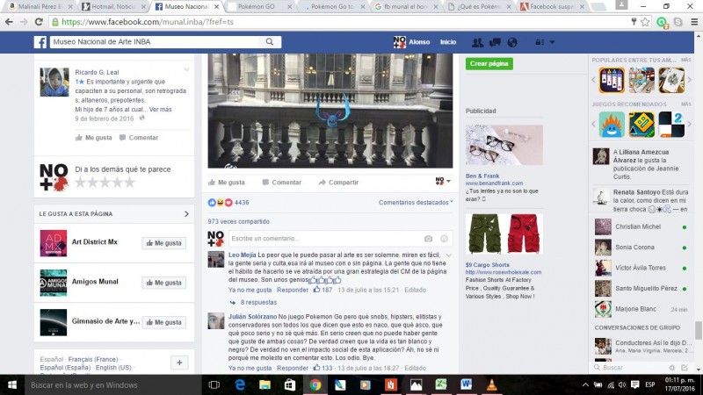703x395 pixels.
Task: Rate the page using the stars
Action: tap(105, 183)
